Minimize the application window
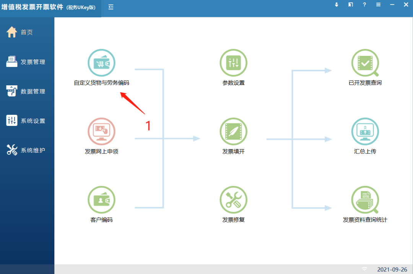This screenshot has height=274, width=413. point(392,5)
